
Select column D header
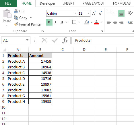click(84, 50)
